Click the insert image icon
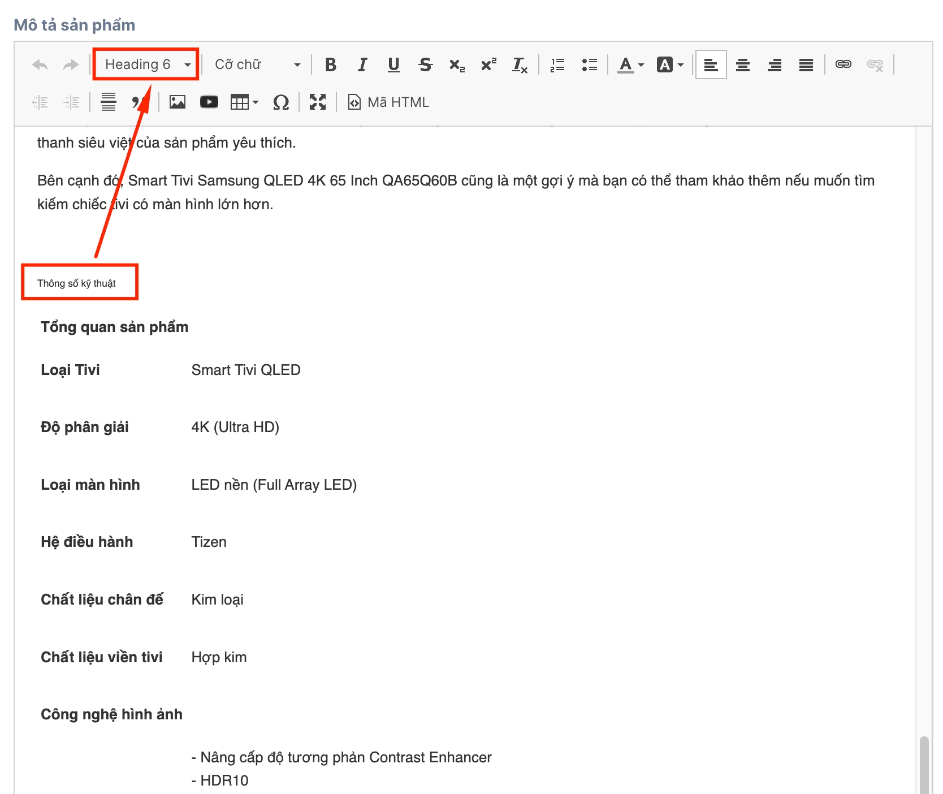 [178, 102]
